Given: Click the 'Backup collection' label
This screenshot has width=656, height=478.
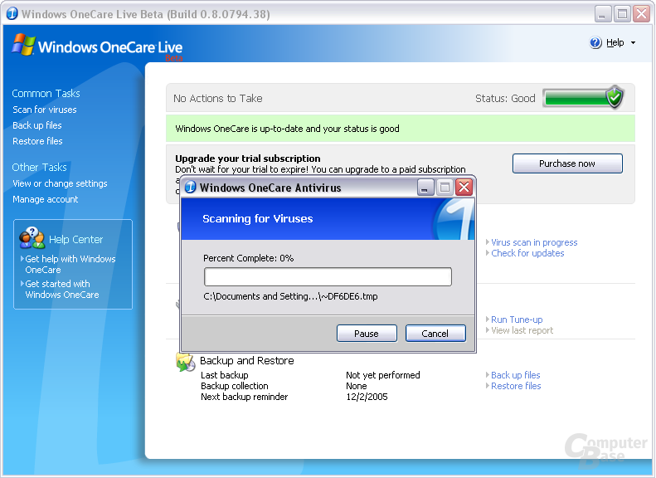Looking at the screenshot, I should [x=234, y=387].
